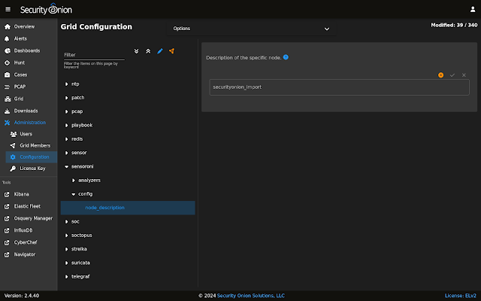Click the Configuration gear icon
Image resolution: width=481 pixels, height=301 pixels.
[13, 157]
